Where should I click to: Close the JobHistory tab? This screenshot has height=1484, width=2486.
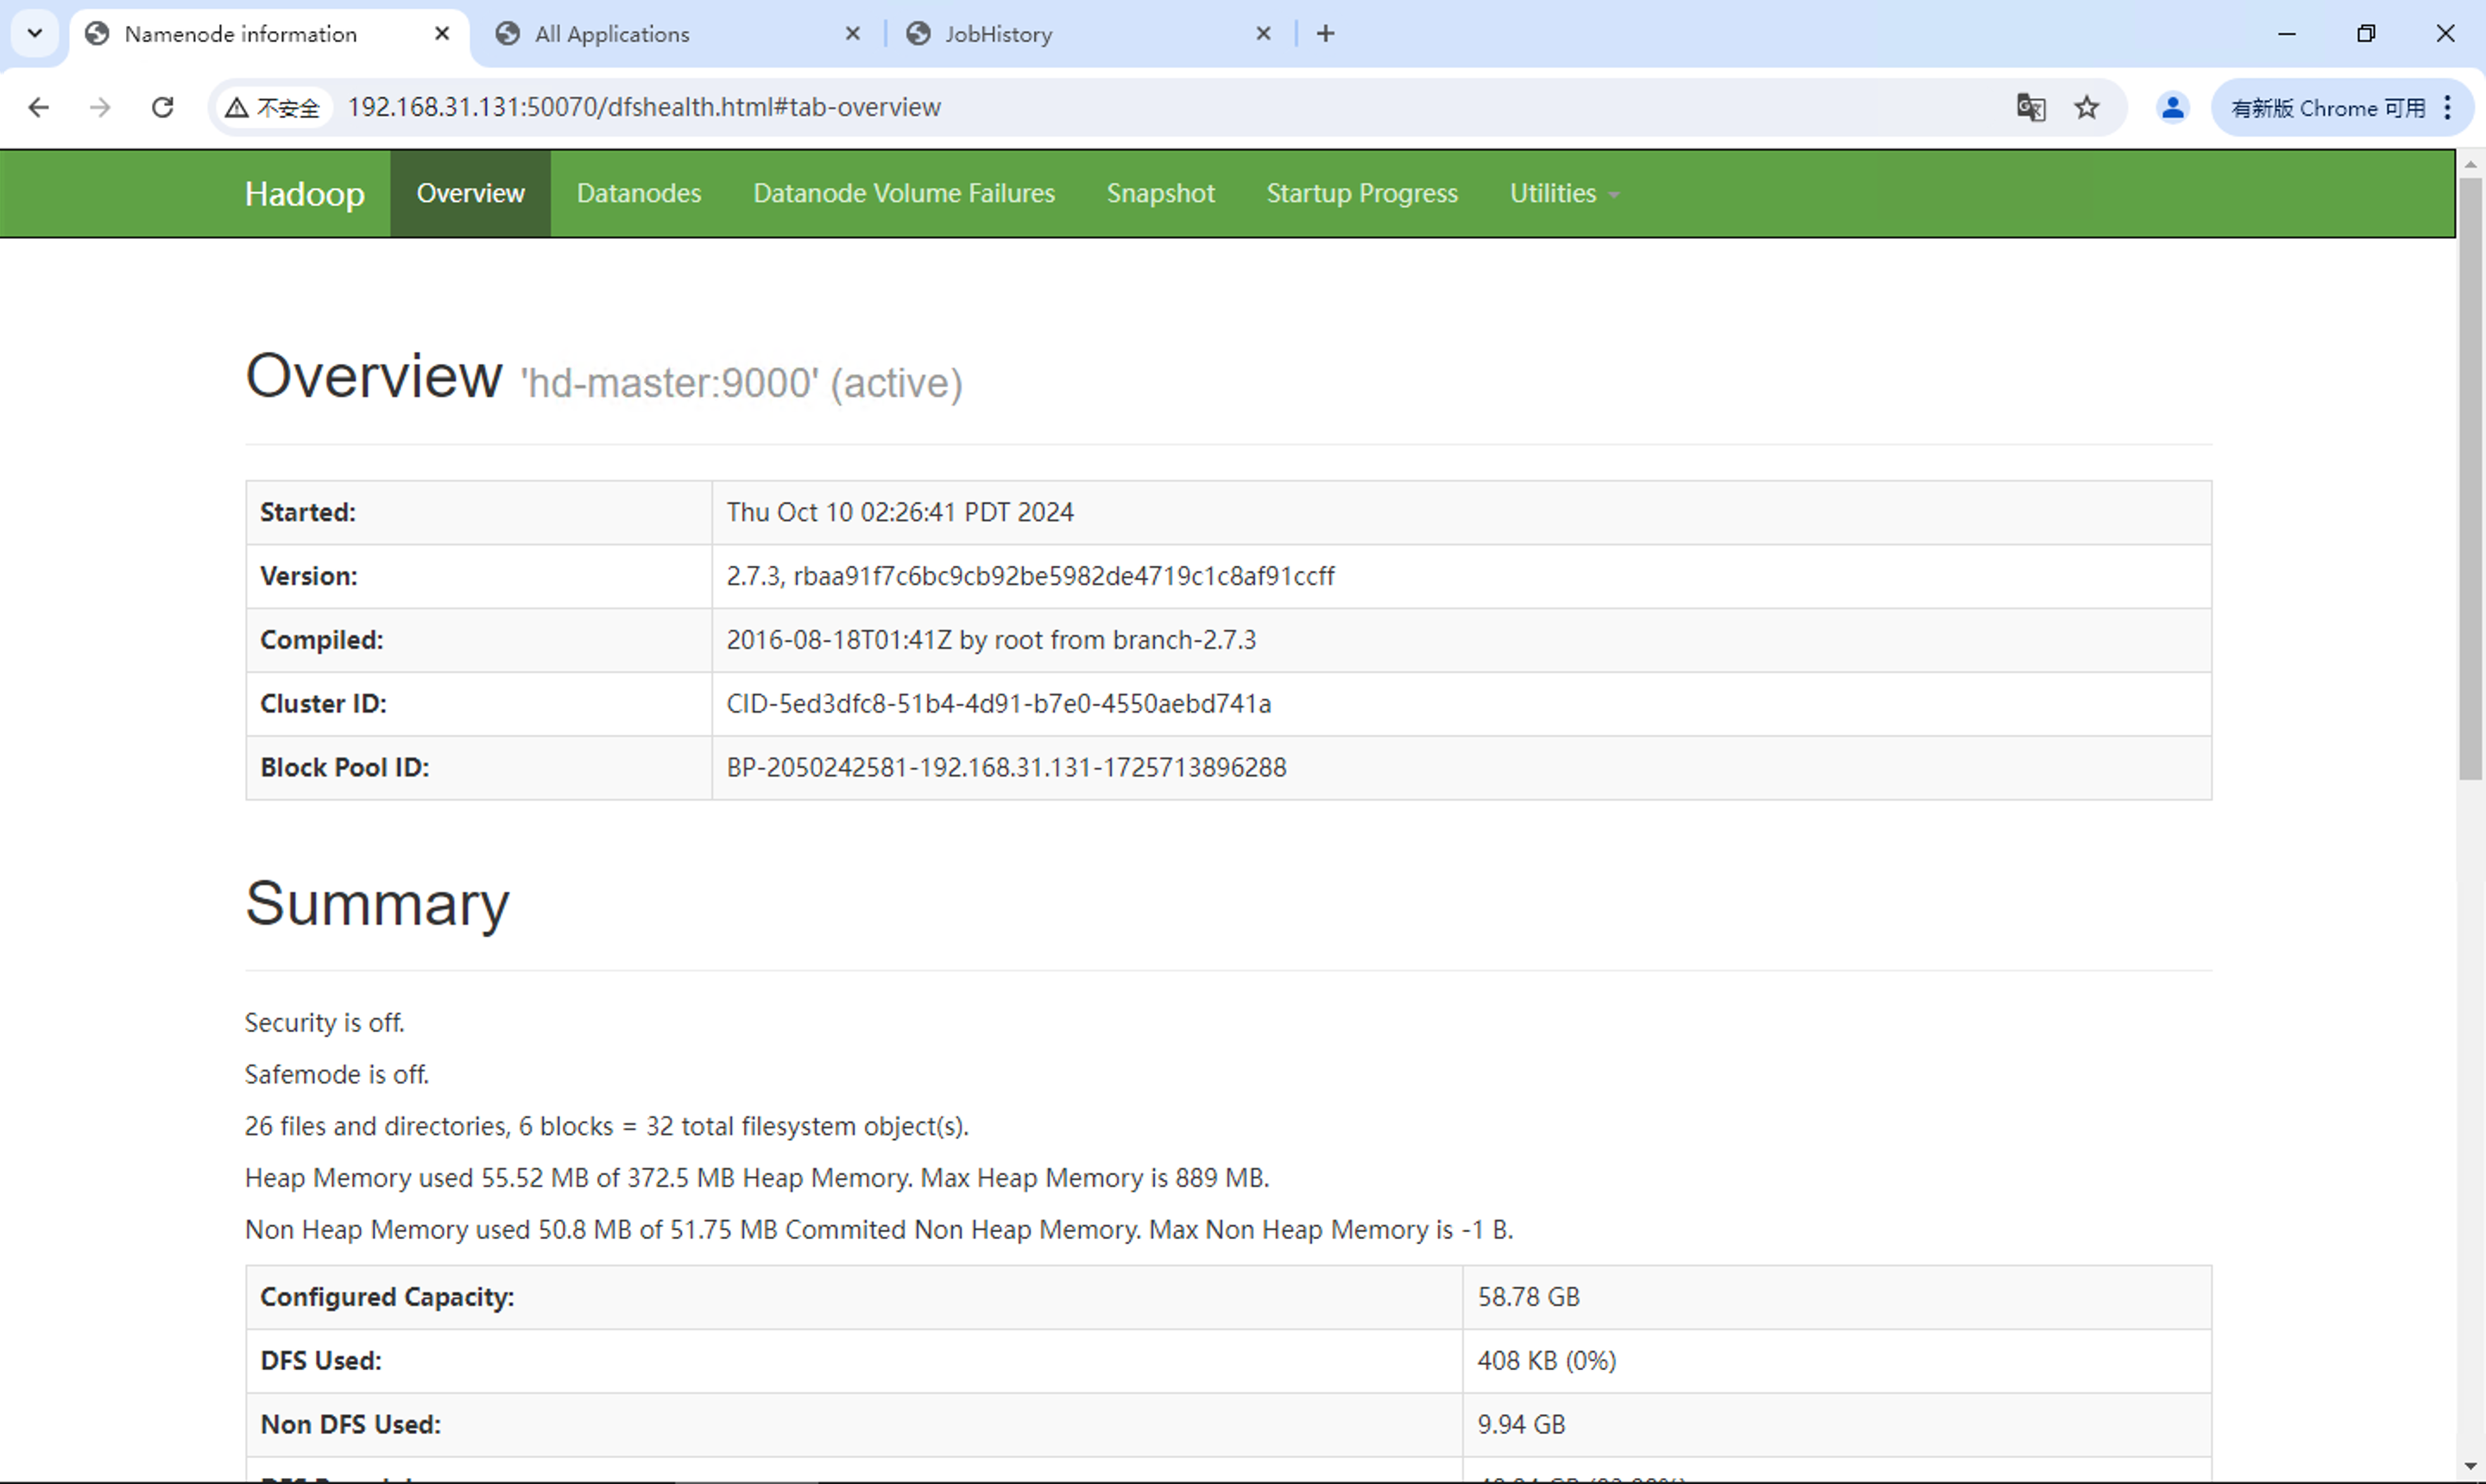[x=1263, y=34]
